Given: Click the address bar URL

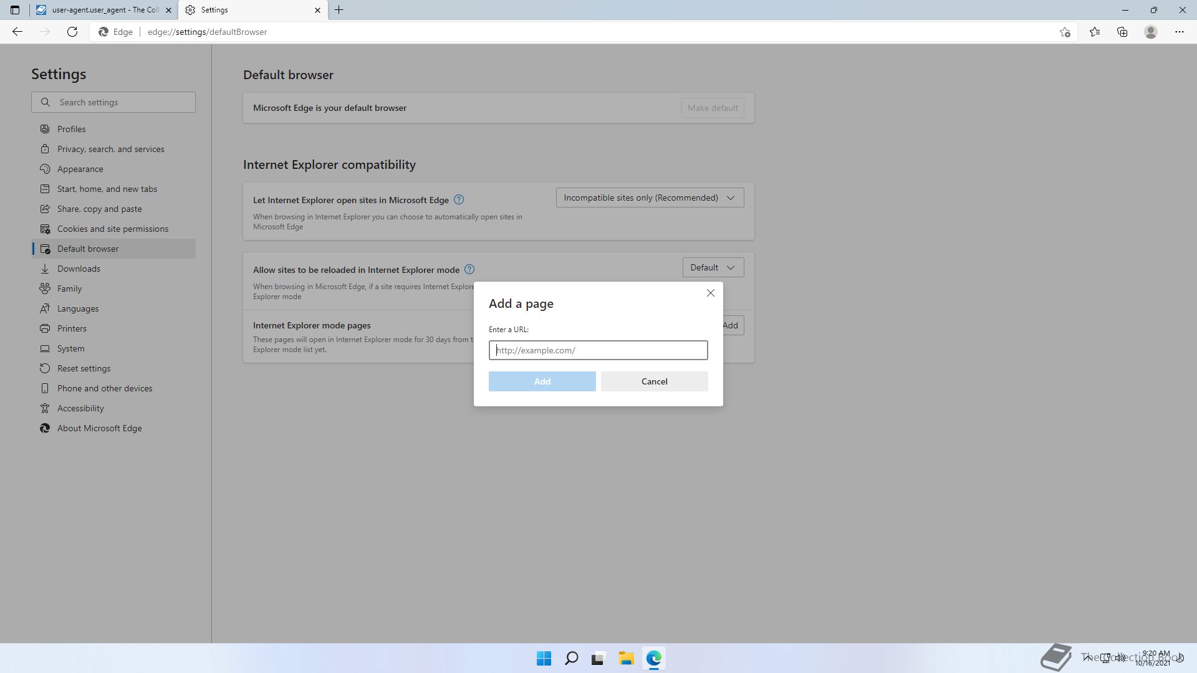Looking at the screenshot, I should click(x=208, y=32).
